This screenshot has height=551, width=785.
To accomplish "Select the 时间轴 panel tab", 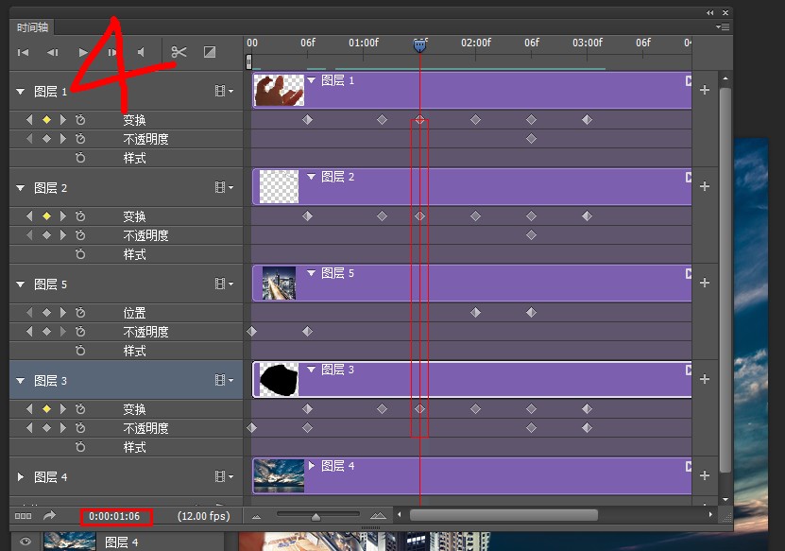I will [32, 27].
